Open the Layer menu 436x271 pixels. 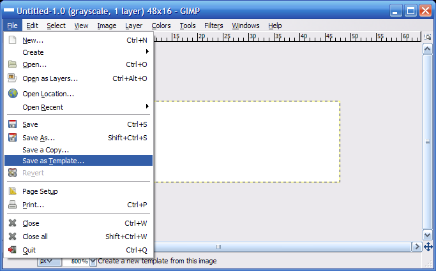point(134,26)
